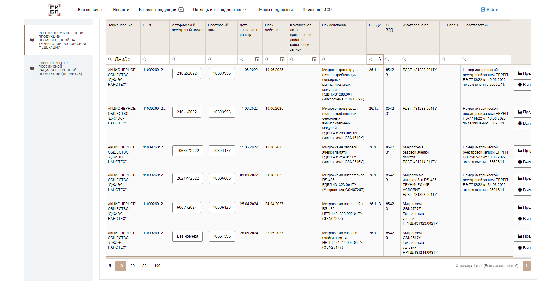Viewport: 539px width, 281px height.
Task: Open registry record 10304177
Action: pyautogui.click(x=222, y=151)
